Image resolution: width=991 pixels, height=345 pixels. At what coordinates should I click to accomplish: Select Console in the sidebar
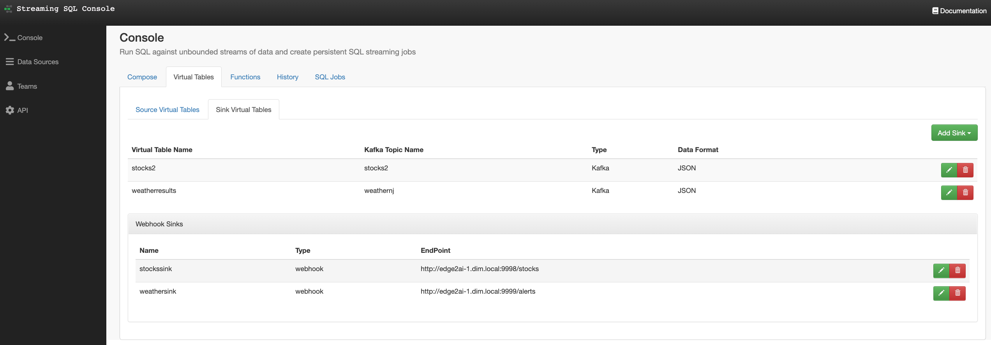point(30,38)
